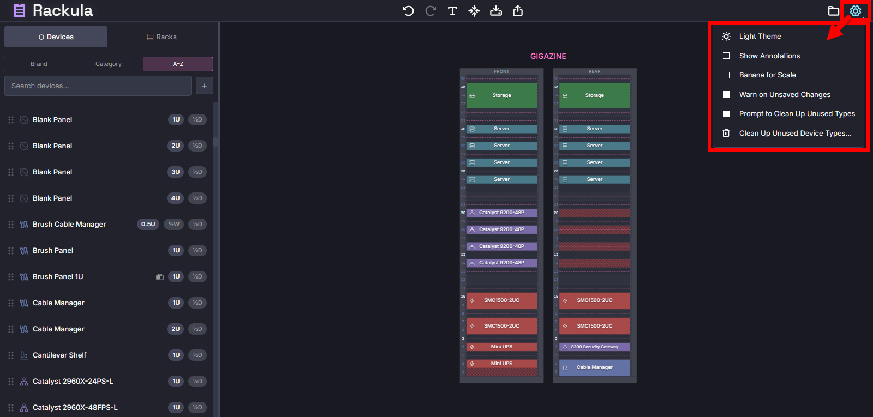Open the folder icon in top bar
Viewport: 873px width, 417px height.
pyautogui.click(x=833, y=11)
